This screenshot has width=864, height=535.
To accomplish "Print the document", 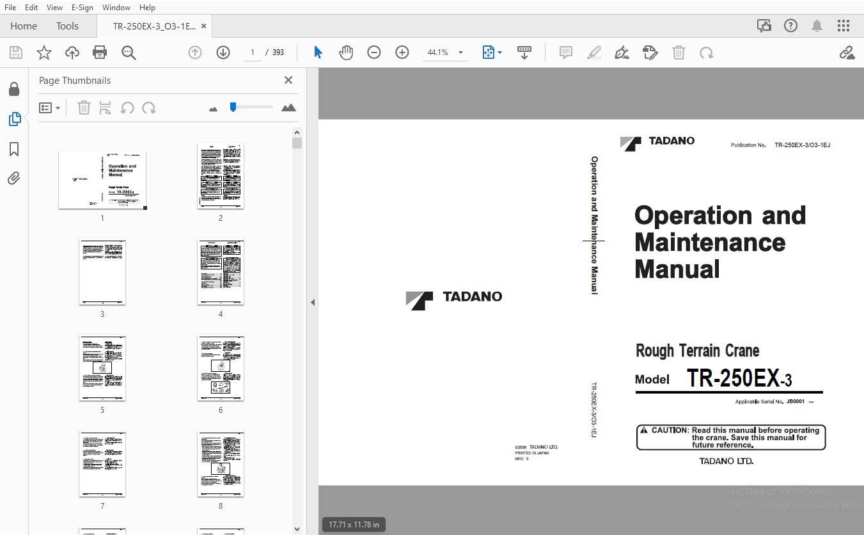I will tap(100, 52).
